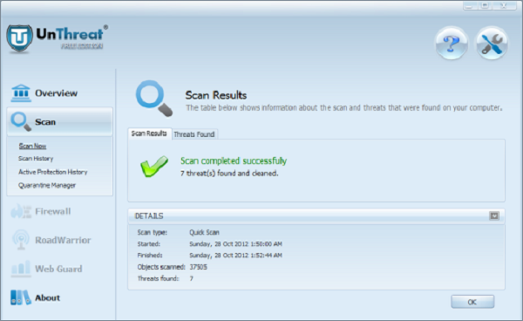
Task: Open Quarantine Manager
Action: tap(47, 185)
